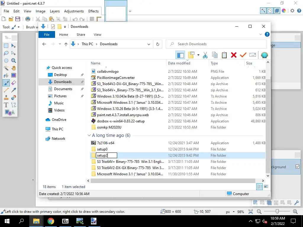Select the Lasso Select tool in paint.net
This screenshot has height=227, width=303.
[x=6, y=53]
